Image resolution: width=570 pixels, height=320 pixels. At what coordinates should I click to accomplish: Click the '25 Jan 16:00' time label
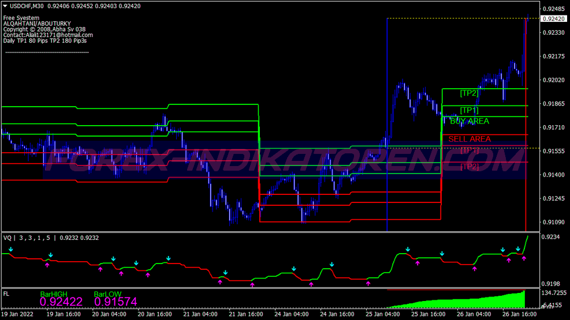[429, 314]
